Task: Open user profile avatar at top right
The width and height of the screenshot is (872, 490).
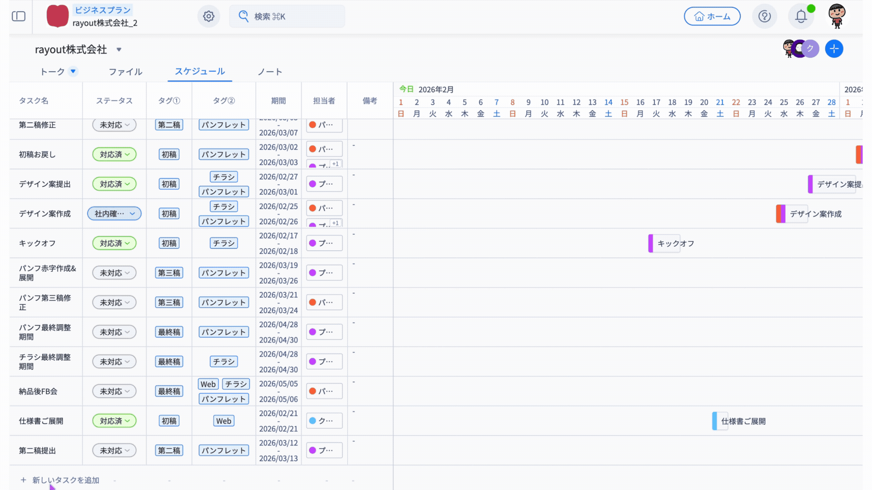Action: [837, 16]
